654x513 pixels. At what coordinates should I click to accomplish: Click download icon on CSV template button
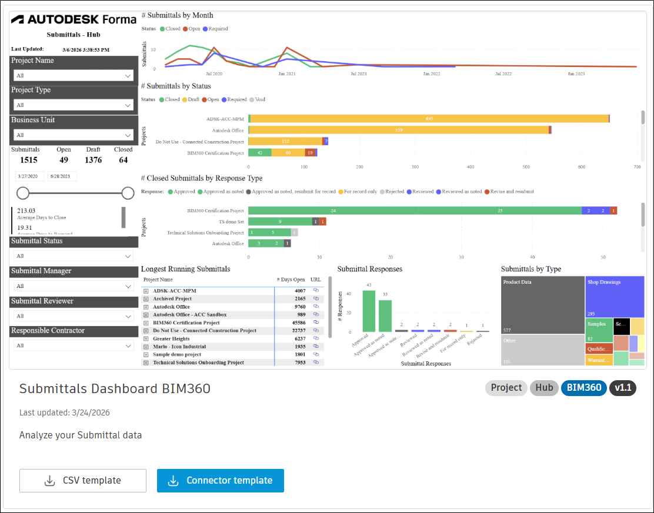pyautogui.click(x=49, y=481)
